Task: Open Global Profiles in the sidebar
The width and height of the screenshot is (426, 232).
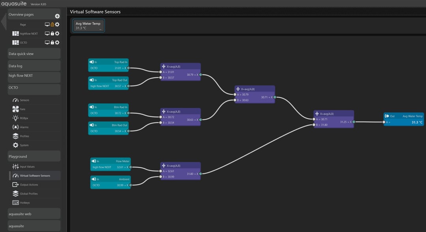Action: (29, 194)
